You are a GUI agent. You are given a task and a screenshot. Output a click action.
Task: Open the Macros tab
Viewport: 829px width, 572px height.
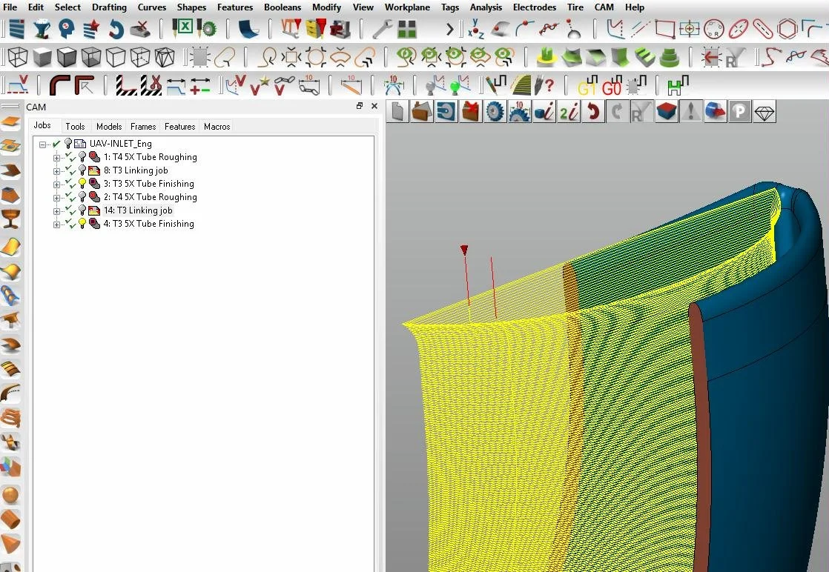pyautogui.click(x=217, y=126)
